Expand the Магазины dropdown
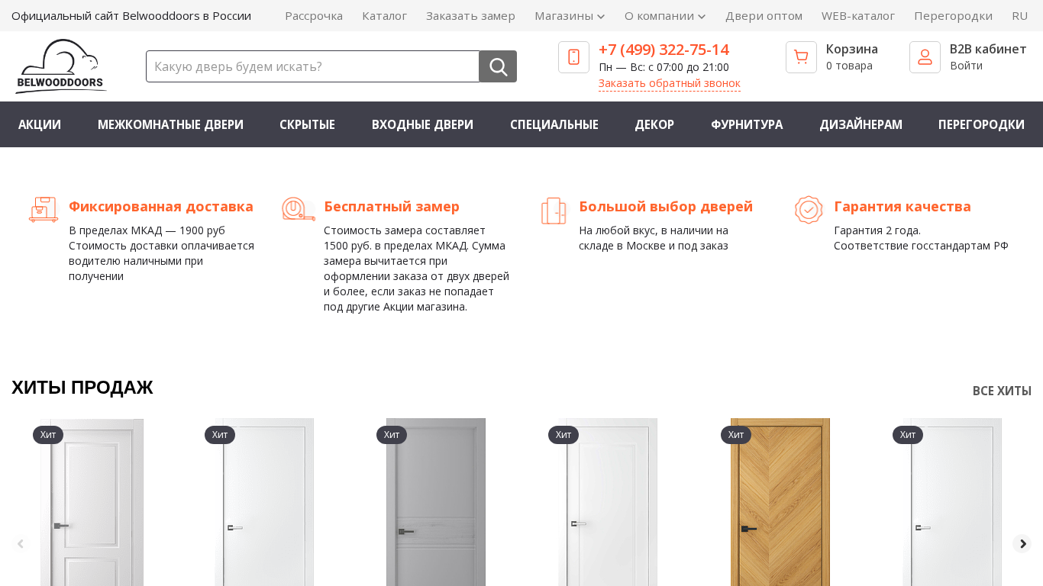 pyautogui.click(x=570, y=15)
